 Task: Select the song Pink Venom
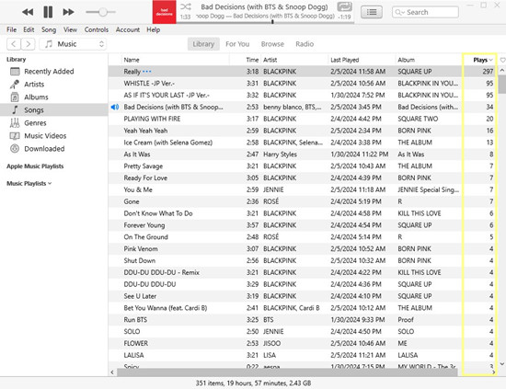[x=141, y=249]
